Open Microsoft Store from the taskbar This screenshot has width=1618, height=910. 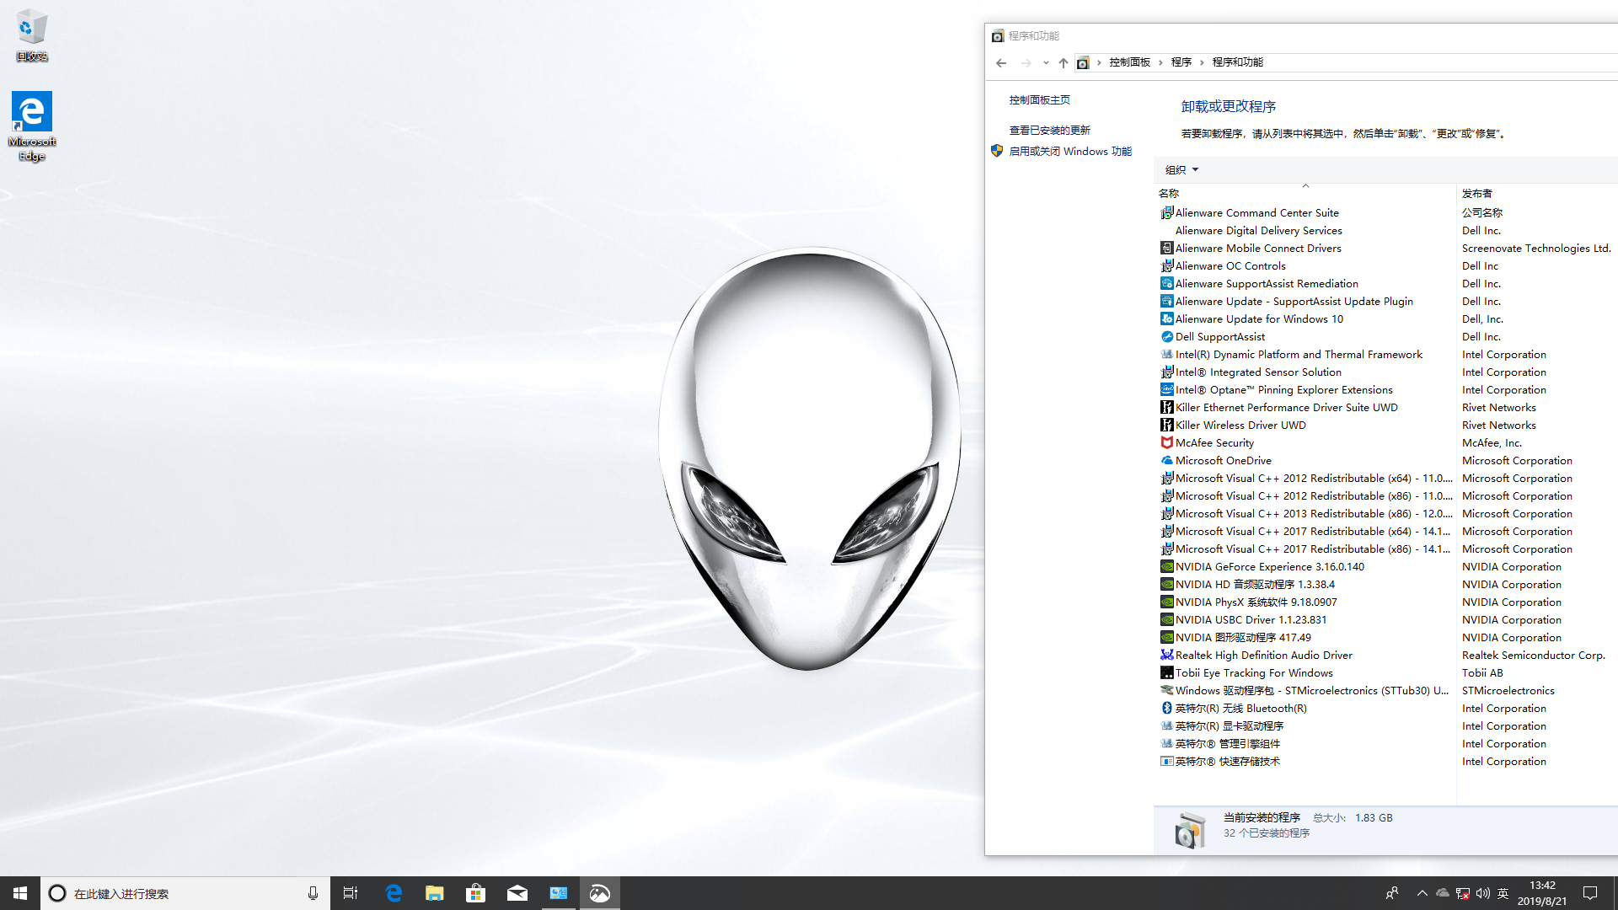pos(475,893)
